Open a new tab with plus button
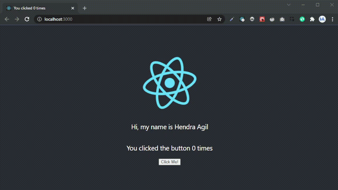338x190 pixels. click(84, 8)
